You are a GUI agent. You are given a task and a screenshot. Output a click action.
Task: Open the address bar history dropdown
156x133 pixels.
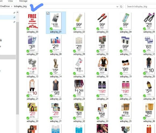(x=117, y=6)
